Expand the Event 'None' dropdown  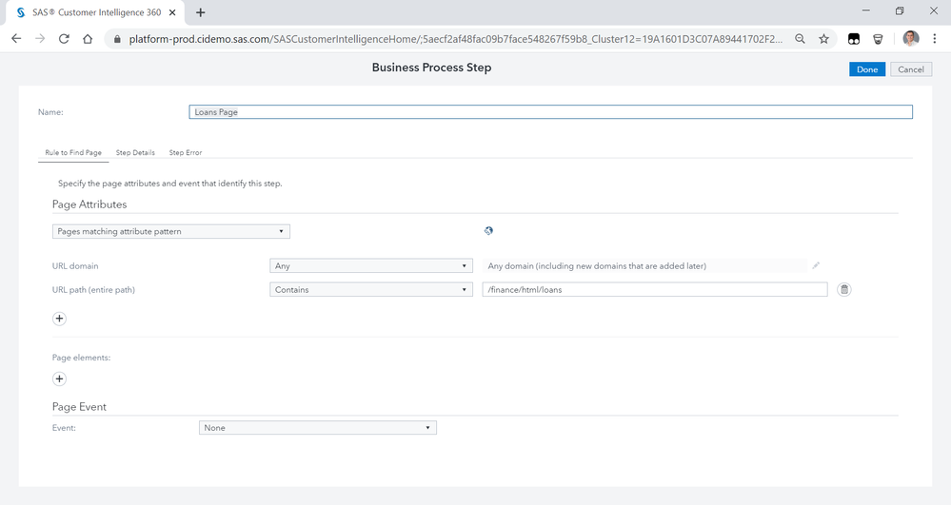(317, 428)
